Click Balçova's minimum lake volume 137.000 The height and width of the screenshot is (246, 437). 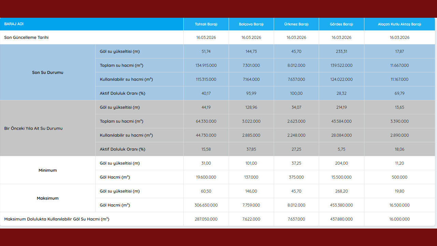tap(251, 177)
